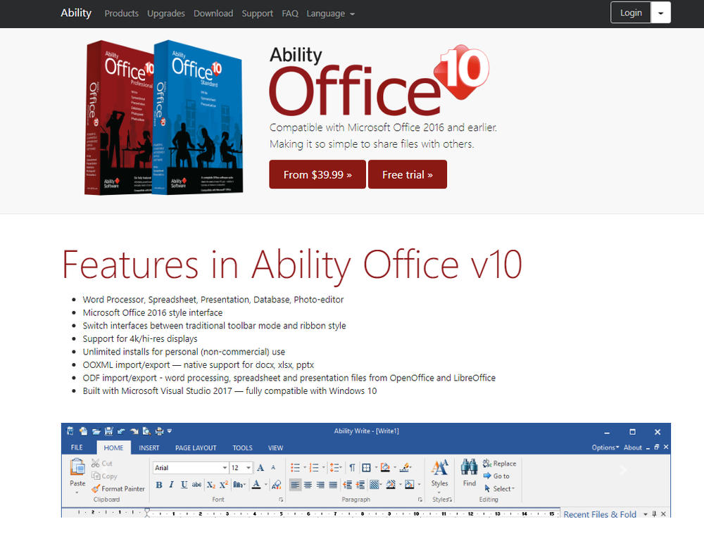
Task: Switch to the TOOLS ribbon tab
Action: 242,448
